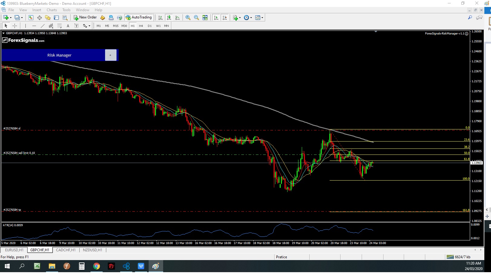Open the chat bubbles icon
491x277 pixels.
tap(479, 18)
